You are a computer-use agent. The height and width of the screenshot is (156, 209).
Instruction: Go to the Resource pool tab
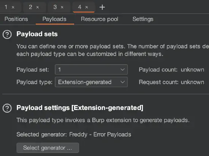tap(100, 19)
